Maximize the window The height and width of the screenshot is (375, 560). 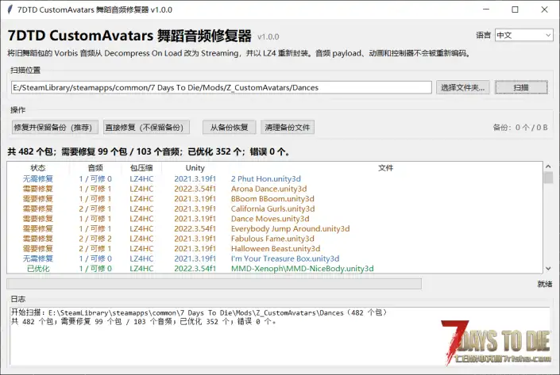click(x=515, y=10)
